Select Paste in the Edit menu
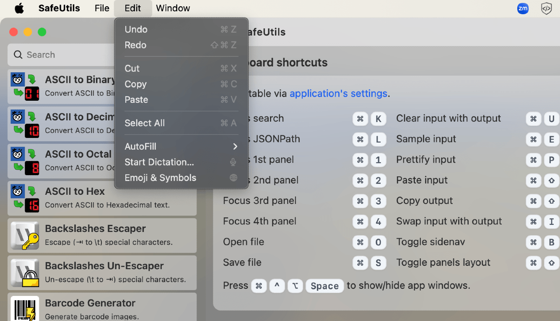This screenshot has width=560, height=321. coord(181,100)
